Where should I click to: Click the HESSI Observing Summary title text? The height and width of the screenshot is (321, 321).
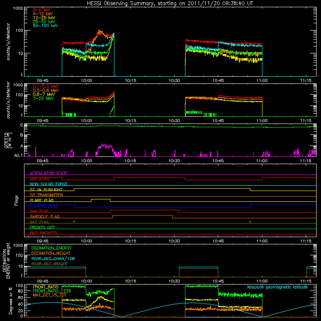click(x=170, y=3)
